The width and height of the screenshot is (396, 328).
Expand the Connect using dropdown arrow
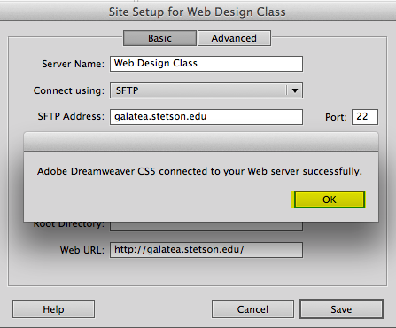[295, 90]
